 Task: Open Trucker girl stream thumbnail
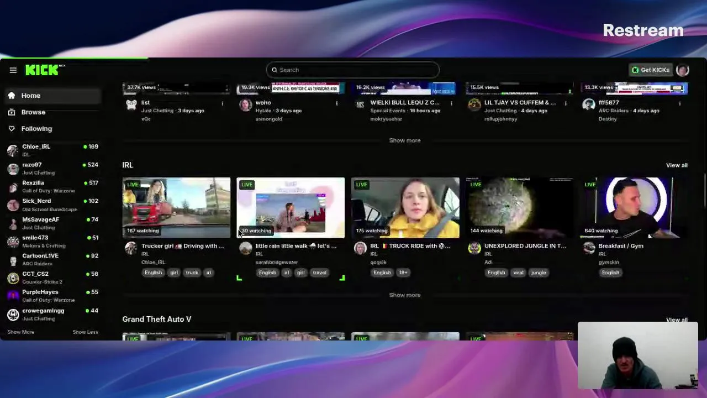(x=176, y=208)
